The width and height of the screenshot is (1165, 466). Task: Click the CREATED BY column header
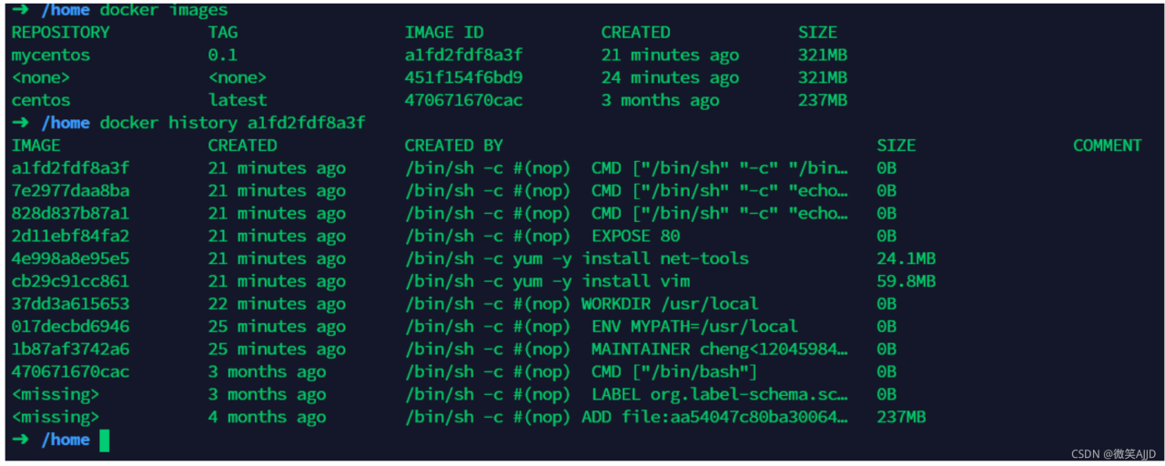tap(453, 145)
